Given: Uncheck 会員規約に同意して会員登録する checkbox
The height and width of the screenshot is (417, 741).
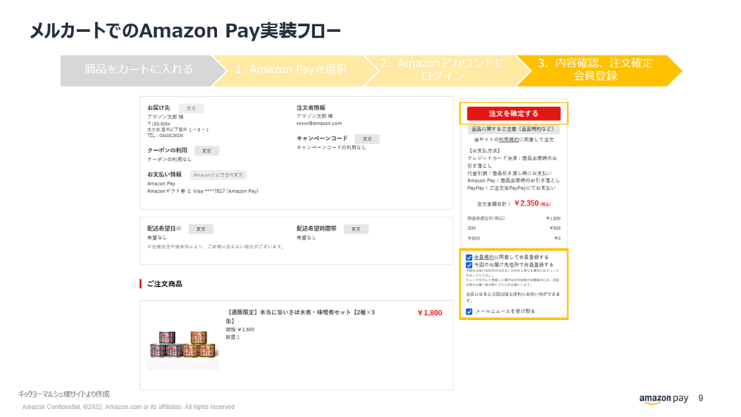Looking at the screenshot, I should (469, 257).
